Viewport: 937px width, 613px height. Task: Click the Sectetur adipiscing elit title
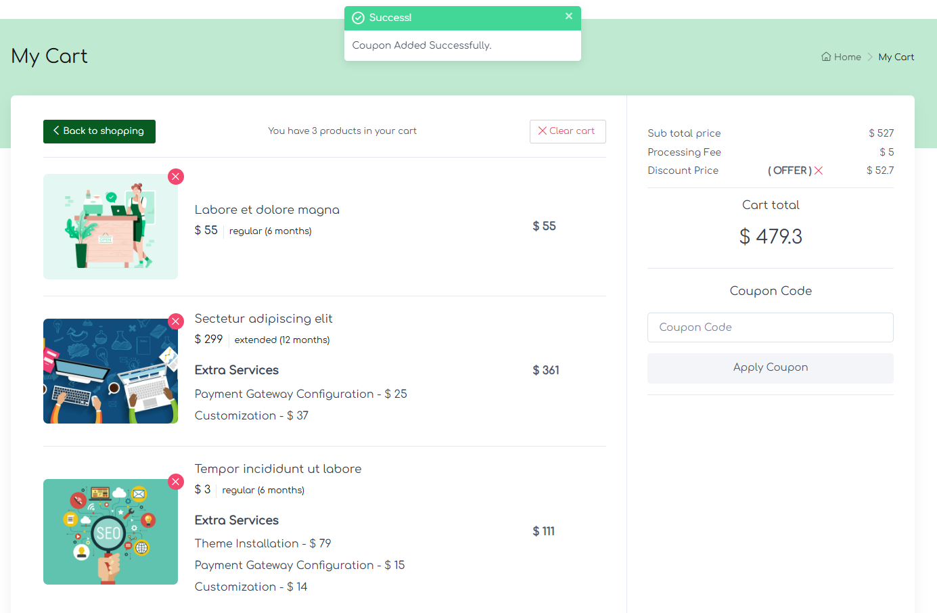click(264, 319)
